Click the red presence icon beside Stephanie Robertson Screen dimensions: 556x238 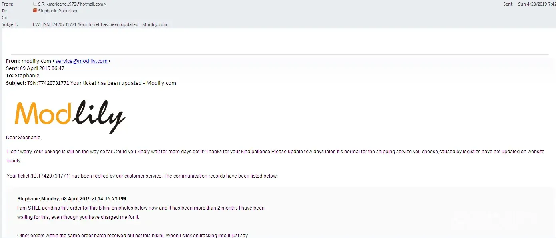coord(35,11)
